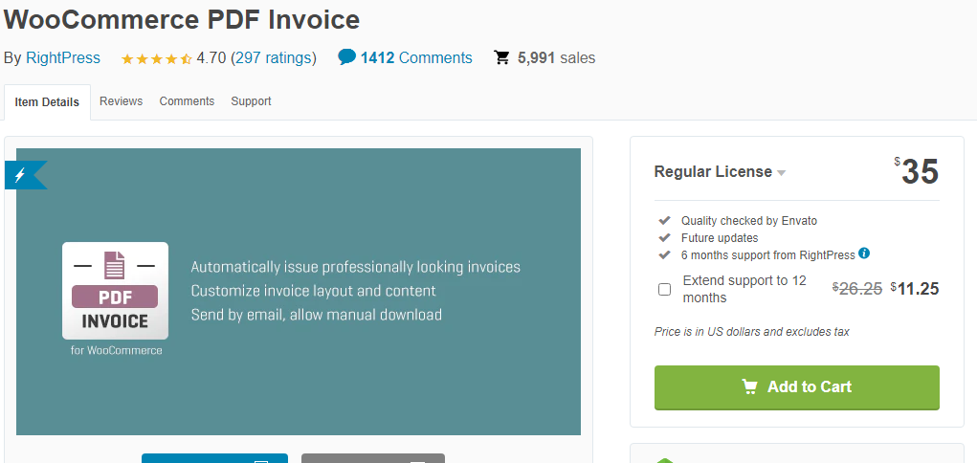Open the RightPress author link
The width and height of the screenshot is (977, 463).
pos(63,58)
